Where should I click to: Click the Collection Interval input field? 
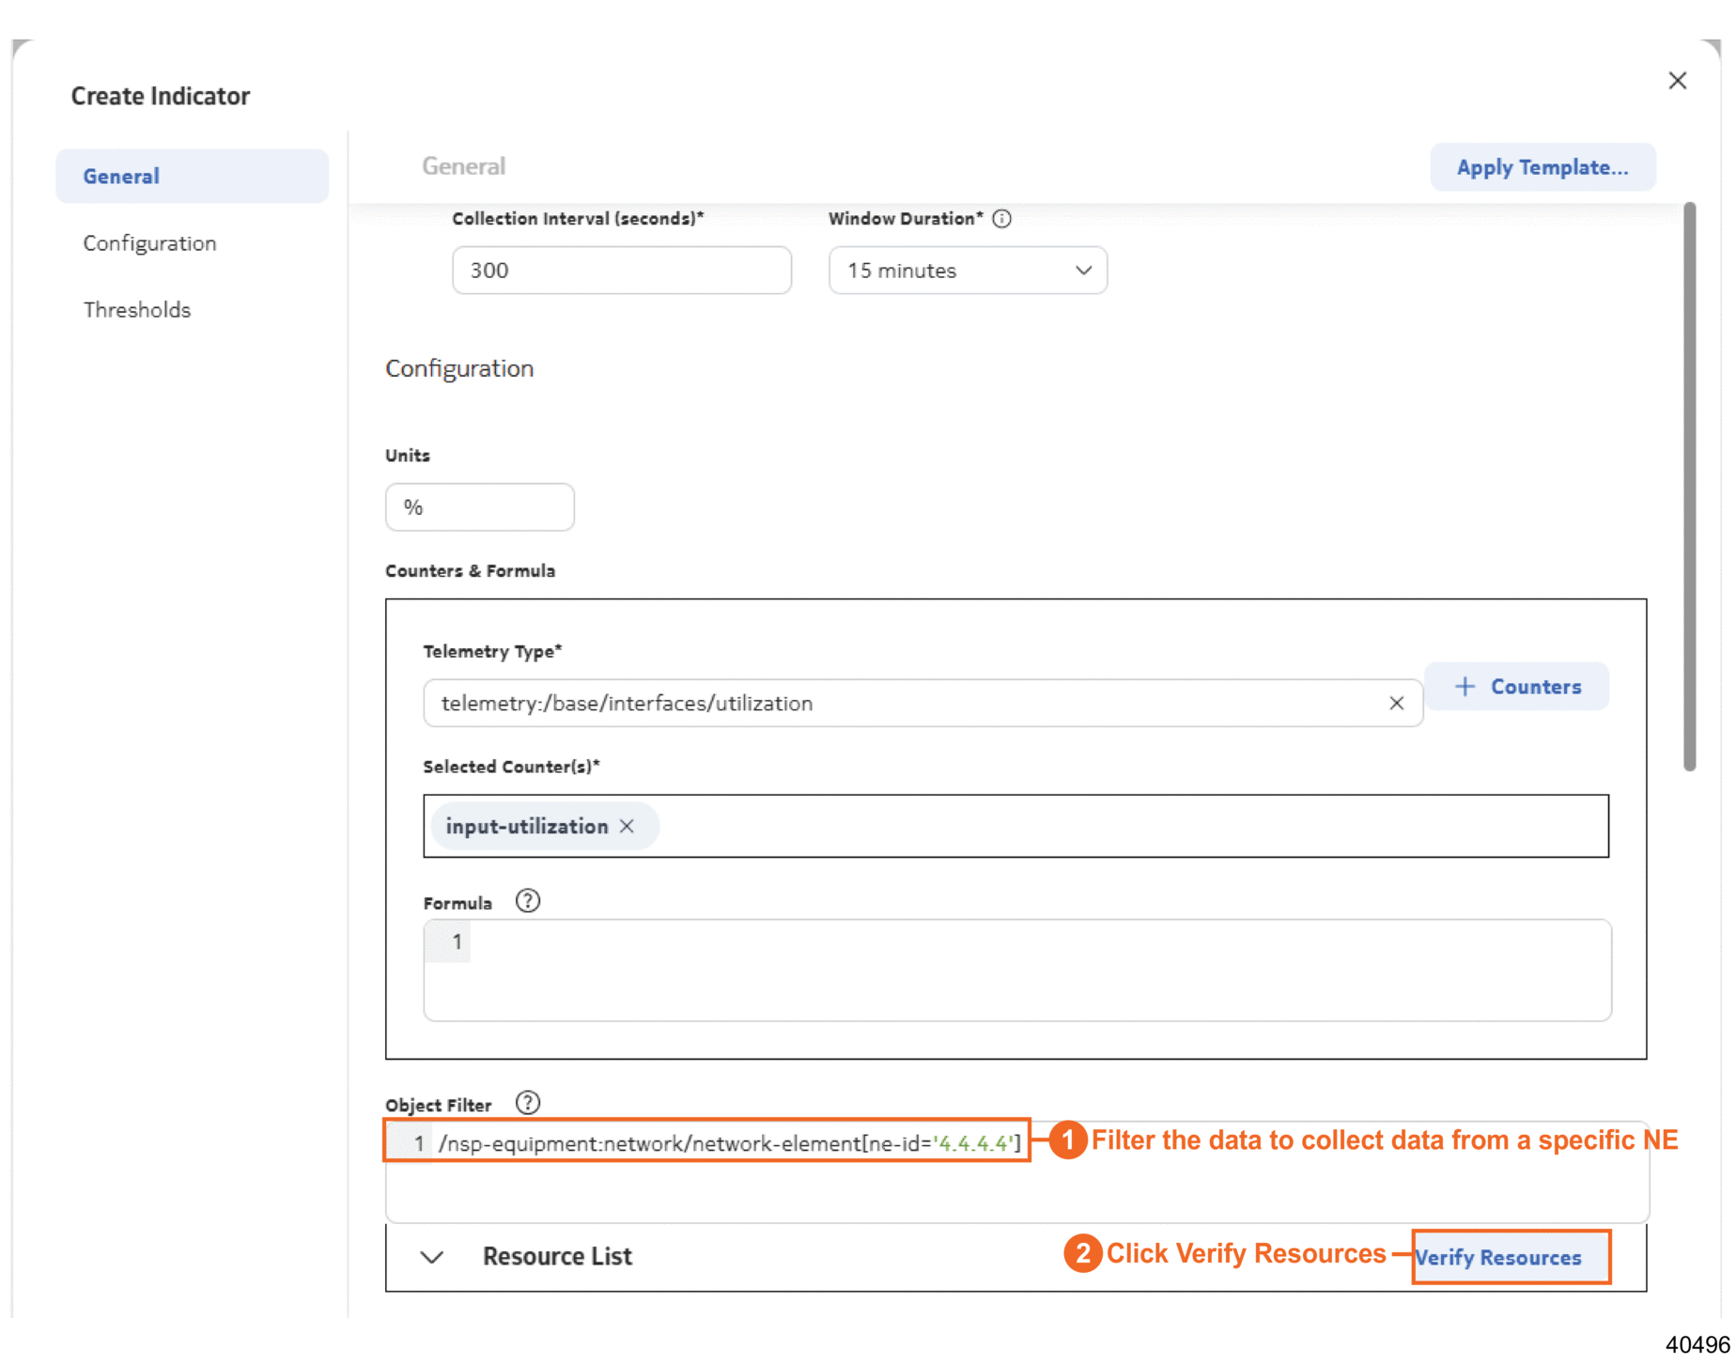pos(621,271)
